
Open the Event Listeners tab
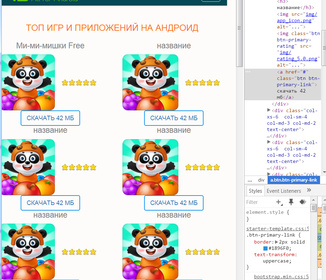coord(284,191)
